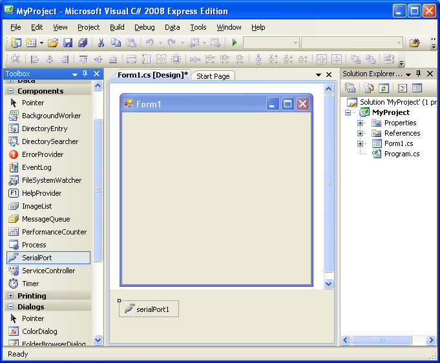This screenshot has height=363, width=440.
Task: Select the ColorDialog toolbox item
Action: [x=48, y=331]
